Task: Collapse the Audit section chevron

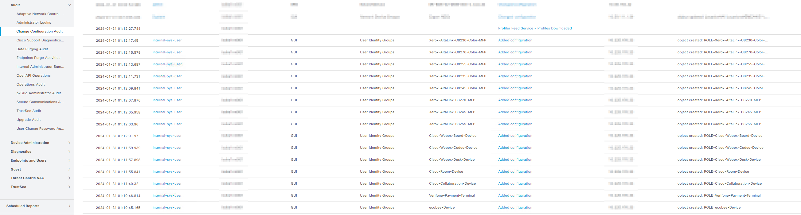Action: tap(69, 5)
